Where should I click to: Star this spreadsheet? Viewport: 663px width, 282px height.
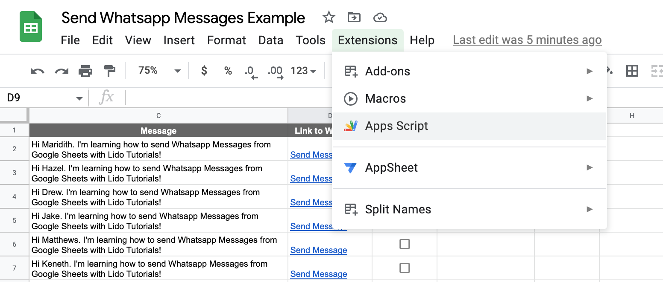[329, 17]
